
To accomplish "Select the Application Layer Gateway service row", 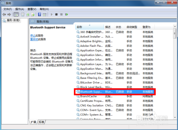I will tap(115, 64).
